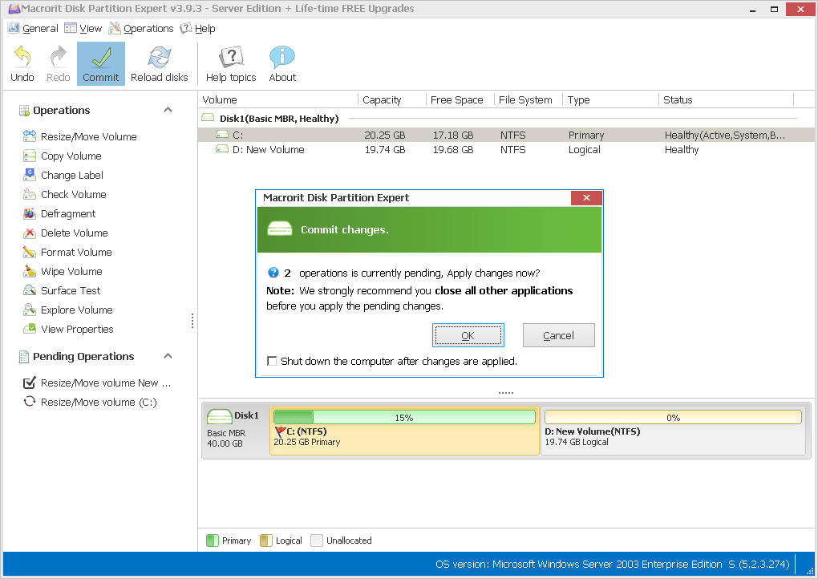Collapse the Operations panel

(x=168, y=110)
